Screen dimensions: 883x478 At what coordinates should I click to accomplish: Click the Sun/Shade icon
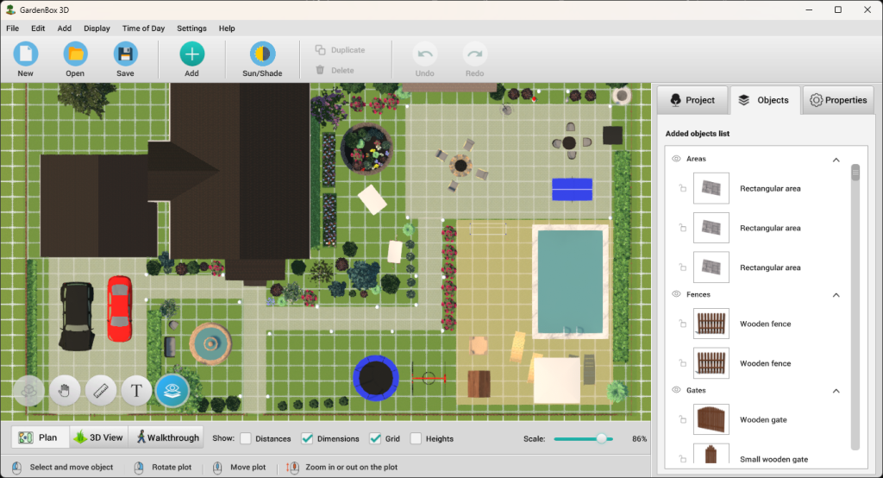pyautogui.click(x=262, y=54)
